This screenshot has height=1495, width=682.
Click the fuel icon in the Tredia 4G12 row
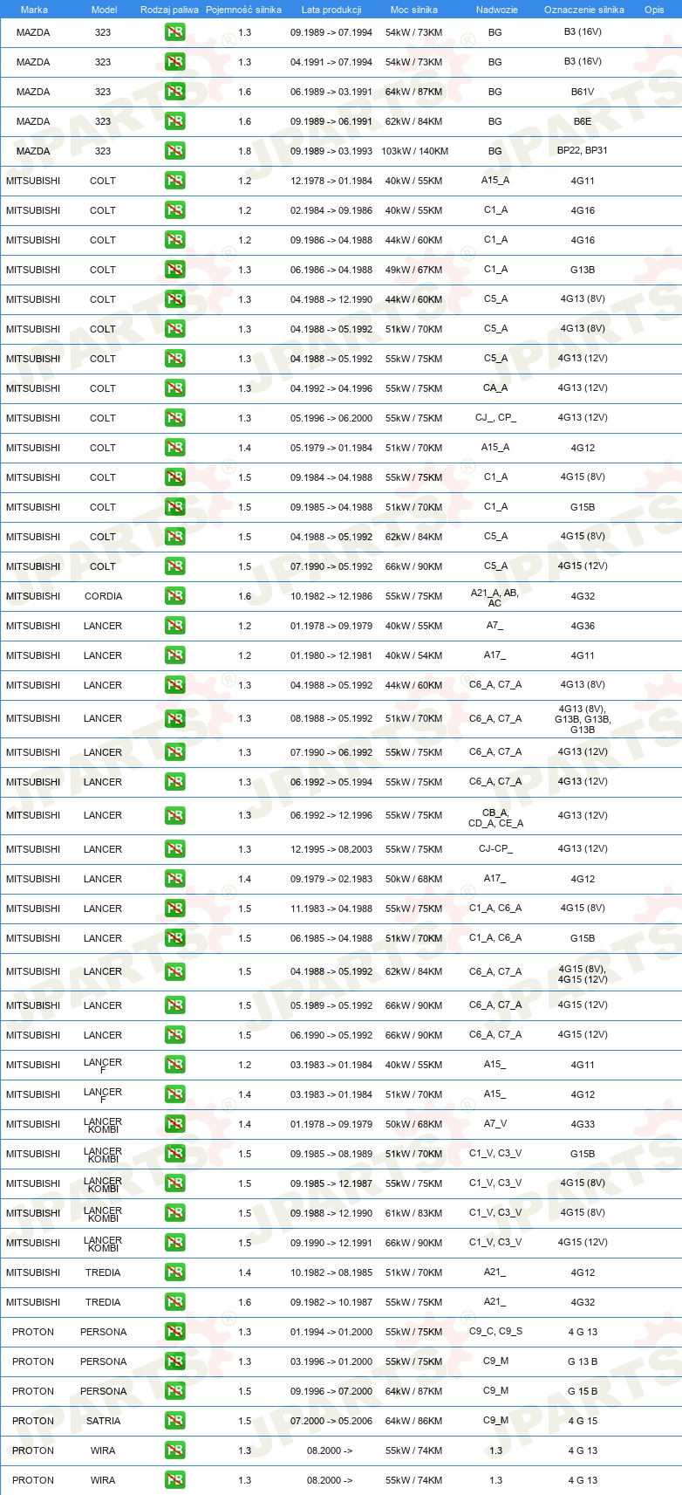click(x=175, y=1272)
